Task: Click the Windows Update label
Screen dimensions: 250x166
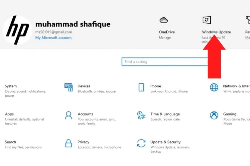Action: [216, 32]
